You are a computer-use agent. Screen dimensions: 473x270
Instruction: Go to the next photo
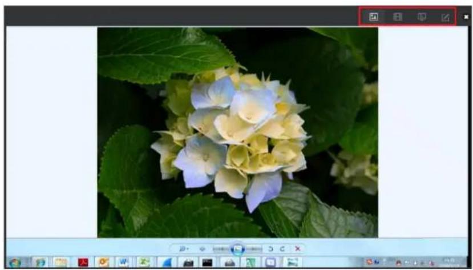click(254, 248)
